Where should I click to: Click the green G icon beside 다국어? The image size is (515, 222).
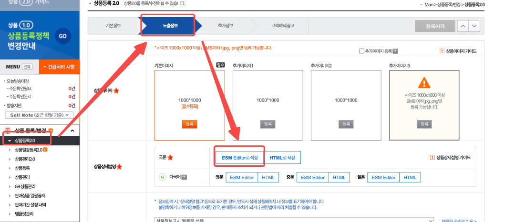(x=162, y=177)
